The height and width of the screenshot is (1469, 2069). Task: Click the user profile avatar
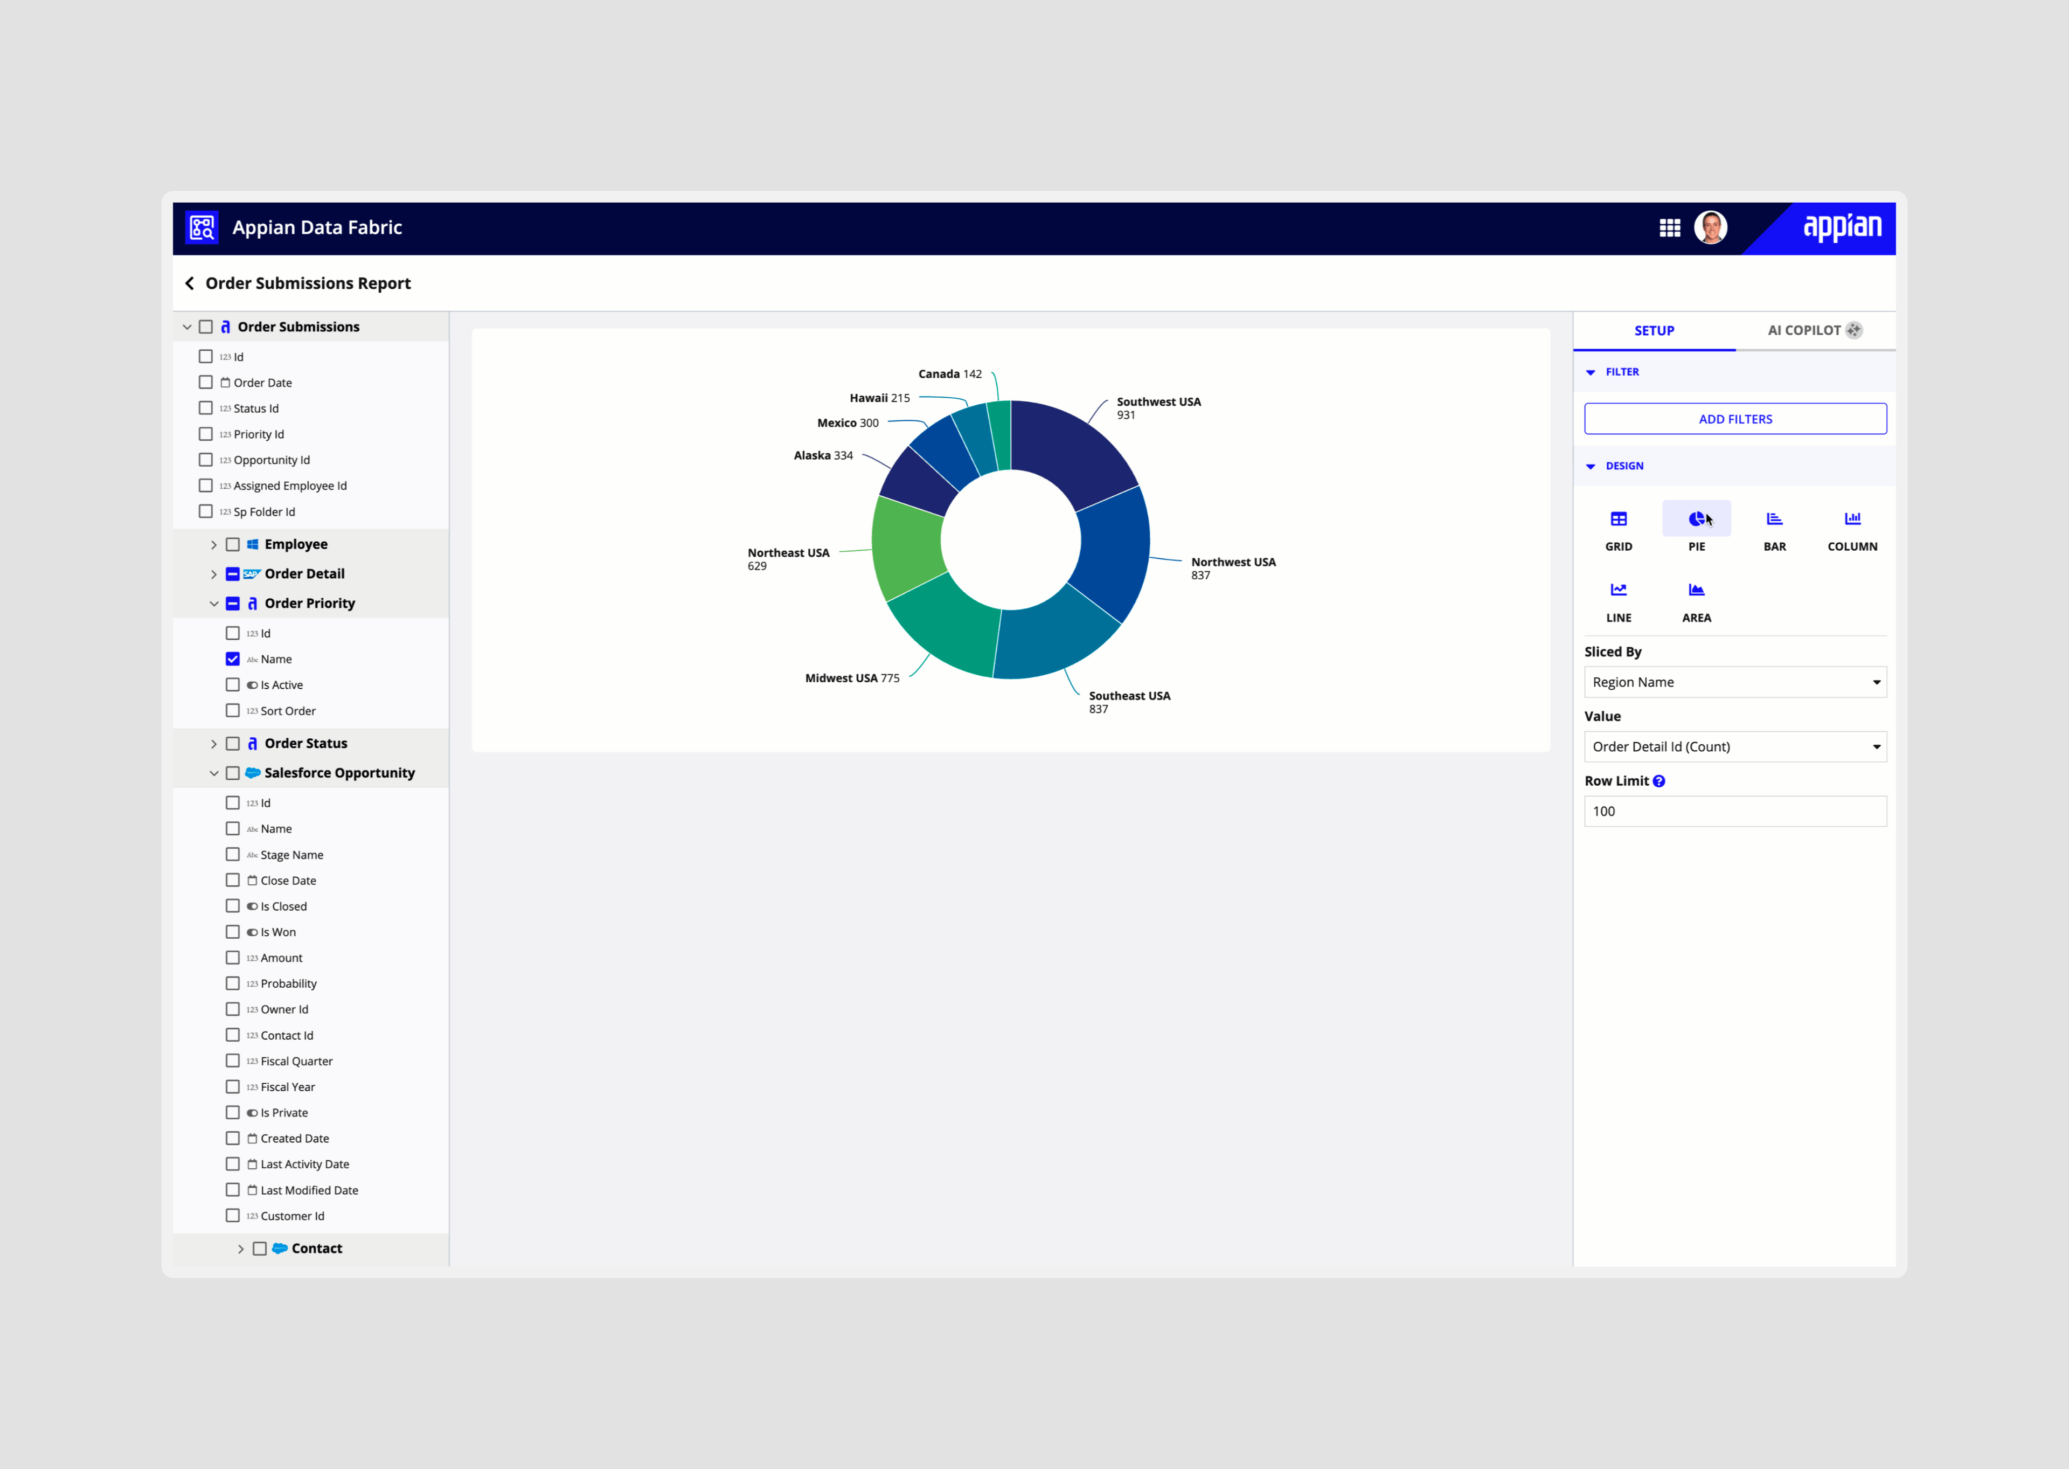tap(1710, 228)
